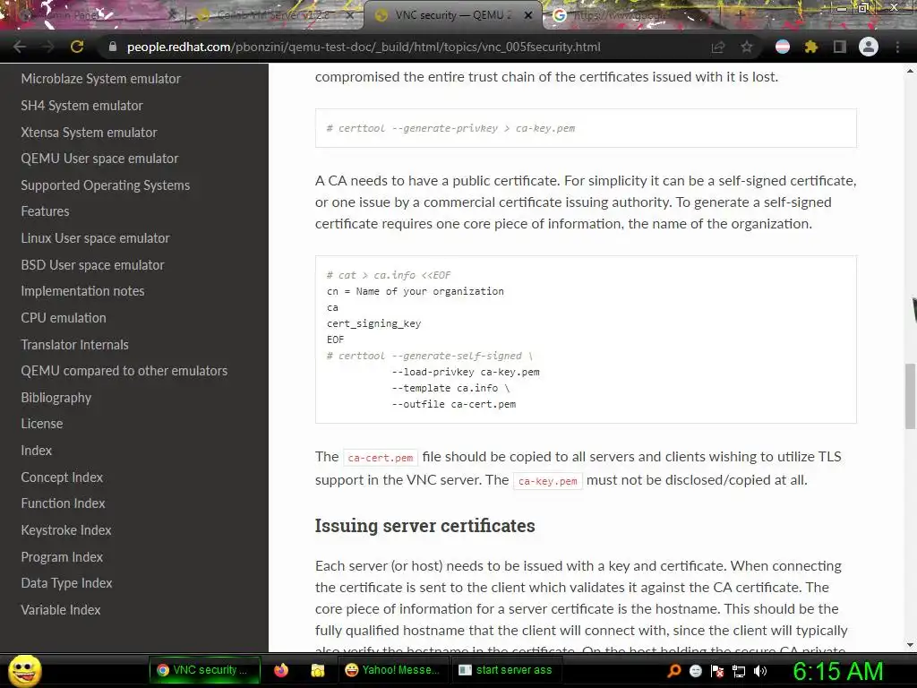Open the License link
Screen dimensions: 917x688
[x=41, y=424]
